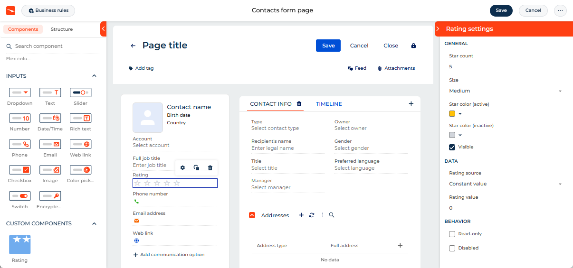Switch to the Components tab
The image size is (573, 268).
point(23,29)
